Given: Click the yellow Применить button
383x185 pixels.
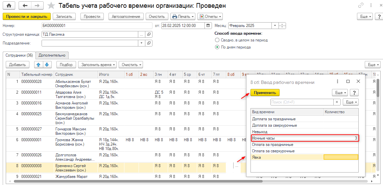Looking at the screenshot, I should click(265, 93).
